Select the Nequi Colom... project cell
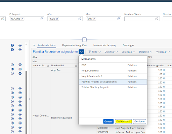 (x=41, y=115)
